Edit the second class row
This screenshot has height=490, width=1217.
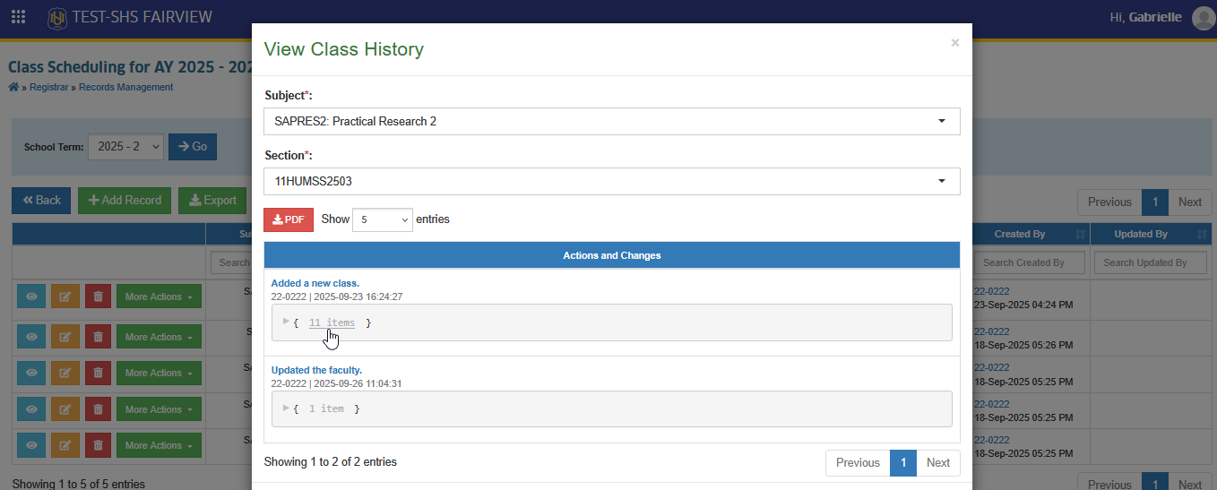(65, 337)
